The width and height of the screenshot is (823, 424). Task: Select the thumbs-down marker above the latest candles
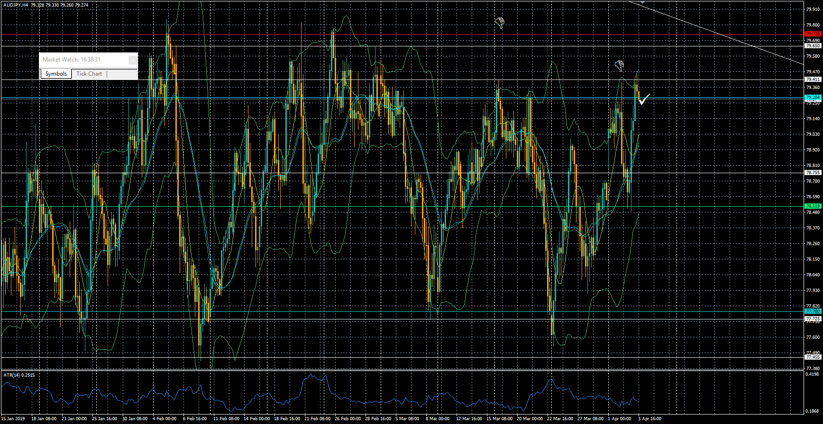coord(619,66)
